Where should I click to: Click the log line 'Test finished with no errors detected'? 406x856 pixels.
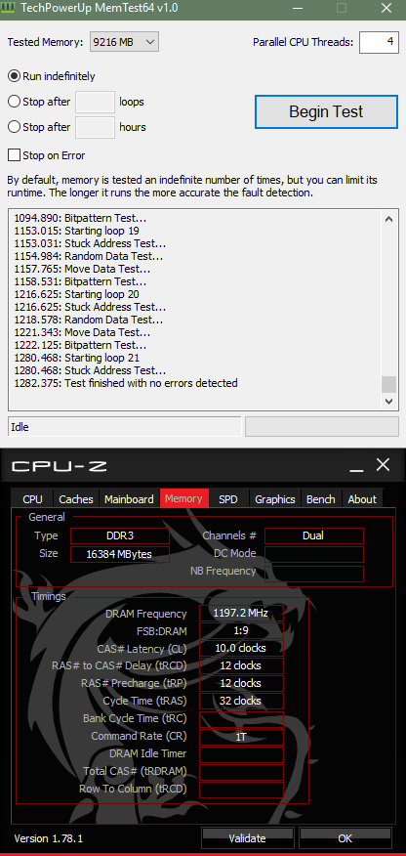click(126, 383)
